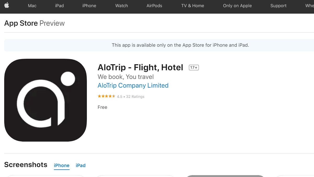Open Apple Support from navigation
The width and height of the screenshot is (314, 177).
(278, 6)
